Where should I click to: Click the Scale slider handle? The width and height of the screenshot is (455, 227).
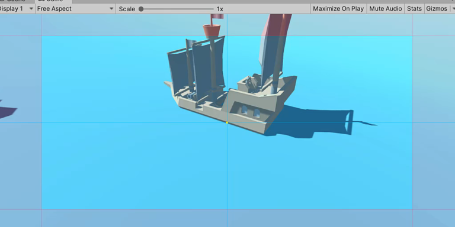click(141, 9)
